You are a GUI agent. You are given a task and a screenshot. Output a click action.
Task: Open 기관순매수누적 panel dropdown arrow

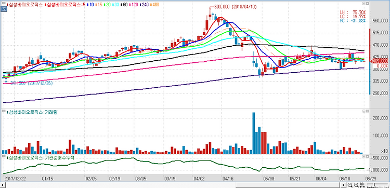[x=364, y=157]
